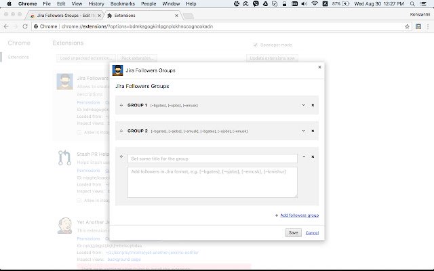Click the Stash PR Helper extension icon
434x271 pixels.
click(65, 158)
